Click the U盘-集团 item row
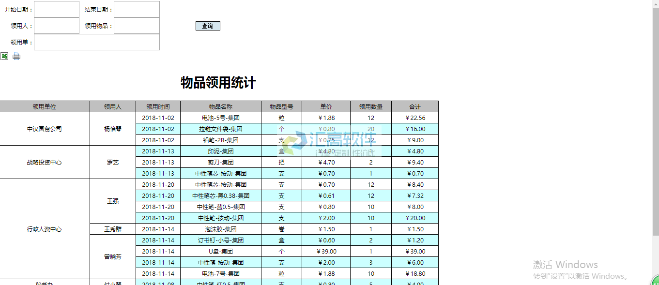659x285 pixels. coord(221,252)
